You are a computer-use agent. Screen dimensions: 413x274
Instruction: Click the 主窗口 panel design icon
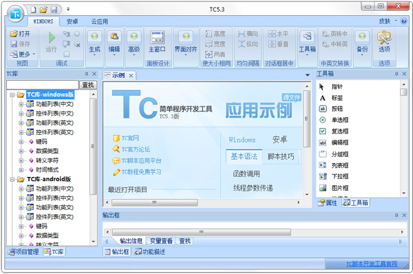click(x=157, y=37)
